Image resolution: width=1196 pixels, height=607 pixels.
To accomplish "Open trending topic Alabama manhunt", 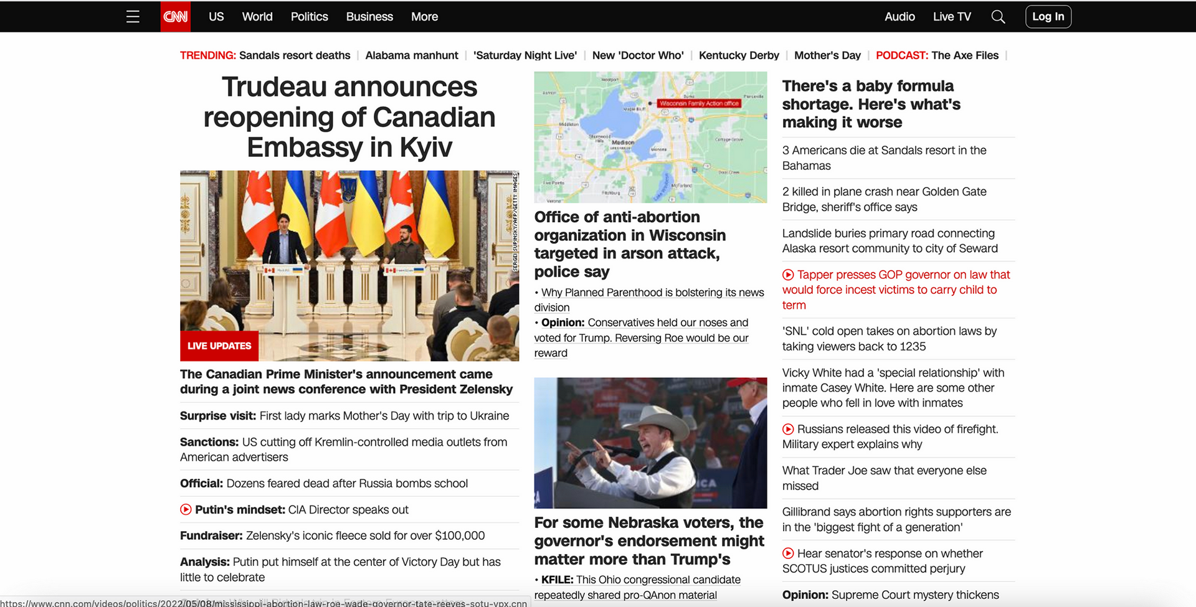I will pos(412,55).
